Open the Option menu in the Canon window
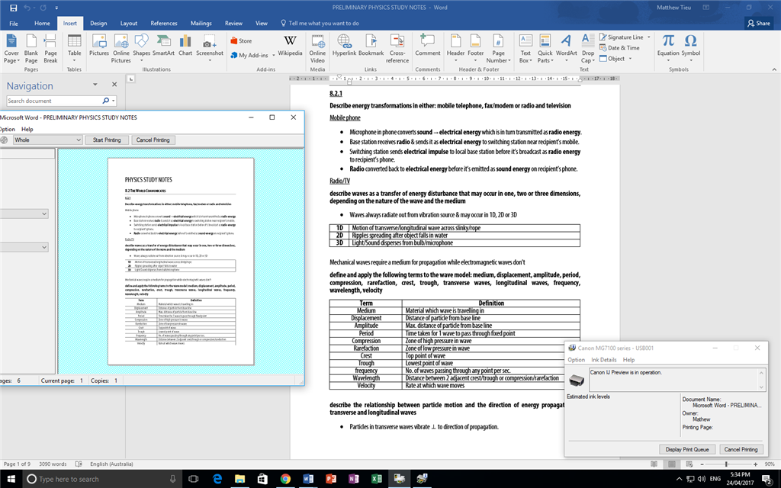This screenshot has width=781, height=488. [x=577, y=360]
